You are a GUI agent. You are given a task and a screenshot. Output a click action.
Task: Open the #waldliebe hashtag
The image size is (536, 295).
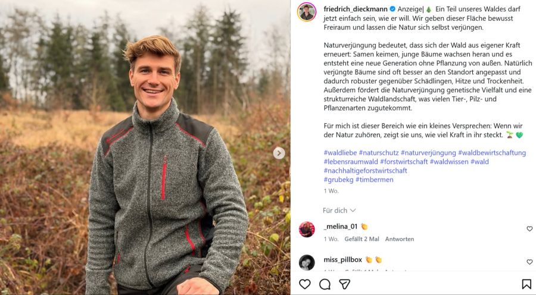coord(340,153)
